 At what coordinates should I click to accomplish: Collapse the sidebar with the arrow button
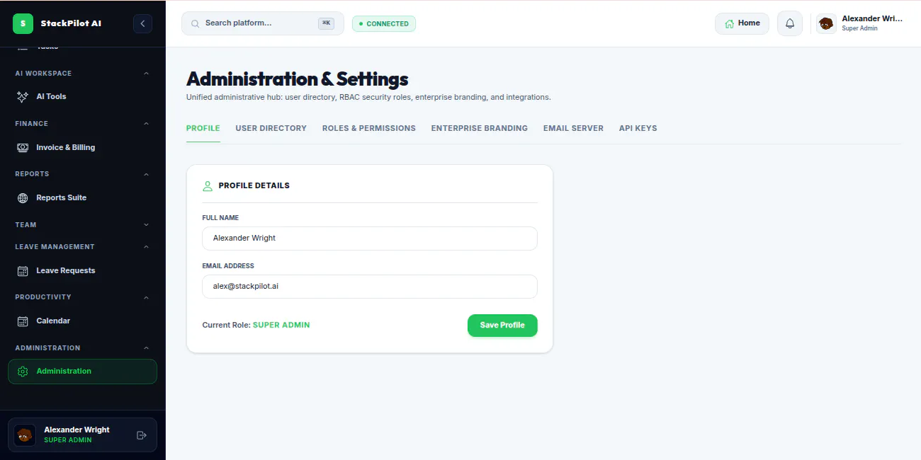click(x=142, y=23)
